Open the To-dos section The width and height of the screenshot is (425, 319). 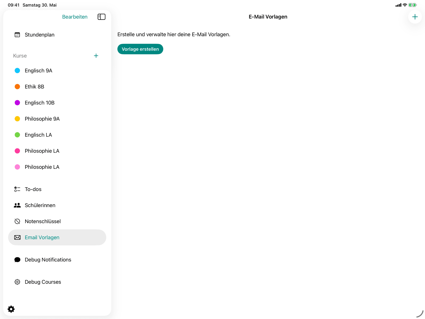point(57,189)
